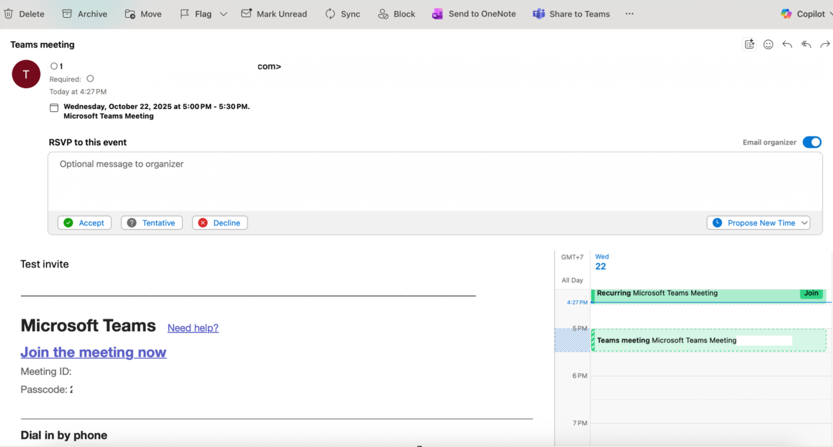Click the calendar icon beside meeting date
Image resolution: width=833 pixels, height=447 pixels.
tap(54, 108)
